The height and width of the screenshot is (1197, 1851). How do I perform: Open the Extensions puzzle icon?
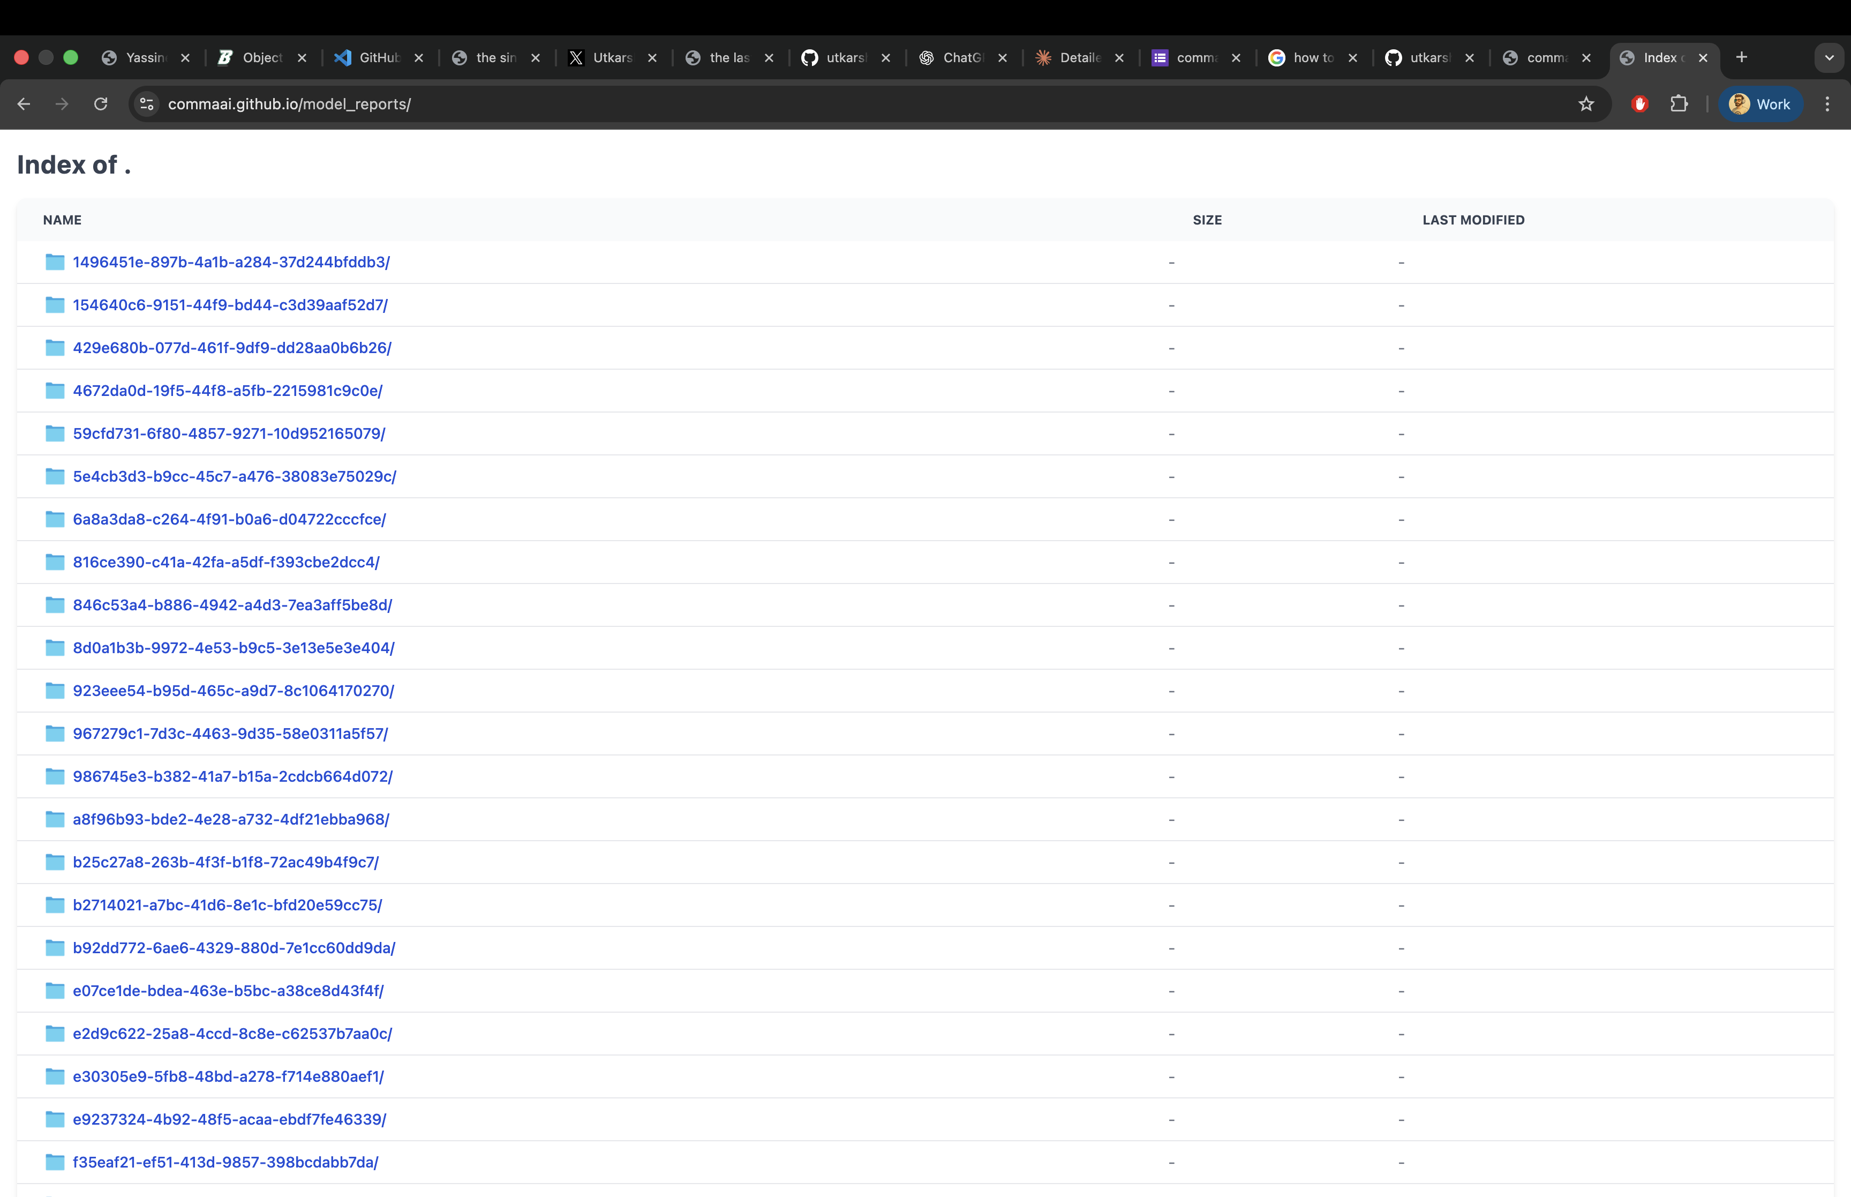pyautogui.click(x=1679, y=104)
